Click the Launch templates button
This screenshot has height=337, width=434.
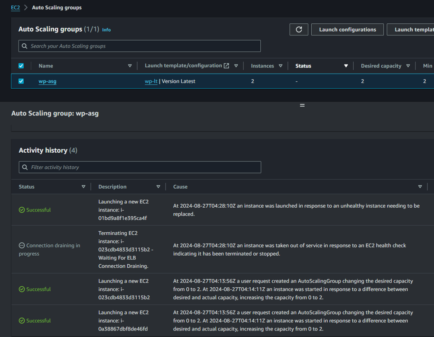pyautogui.click(x=417, y=29)
